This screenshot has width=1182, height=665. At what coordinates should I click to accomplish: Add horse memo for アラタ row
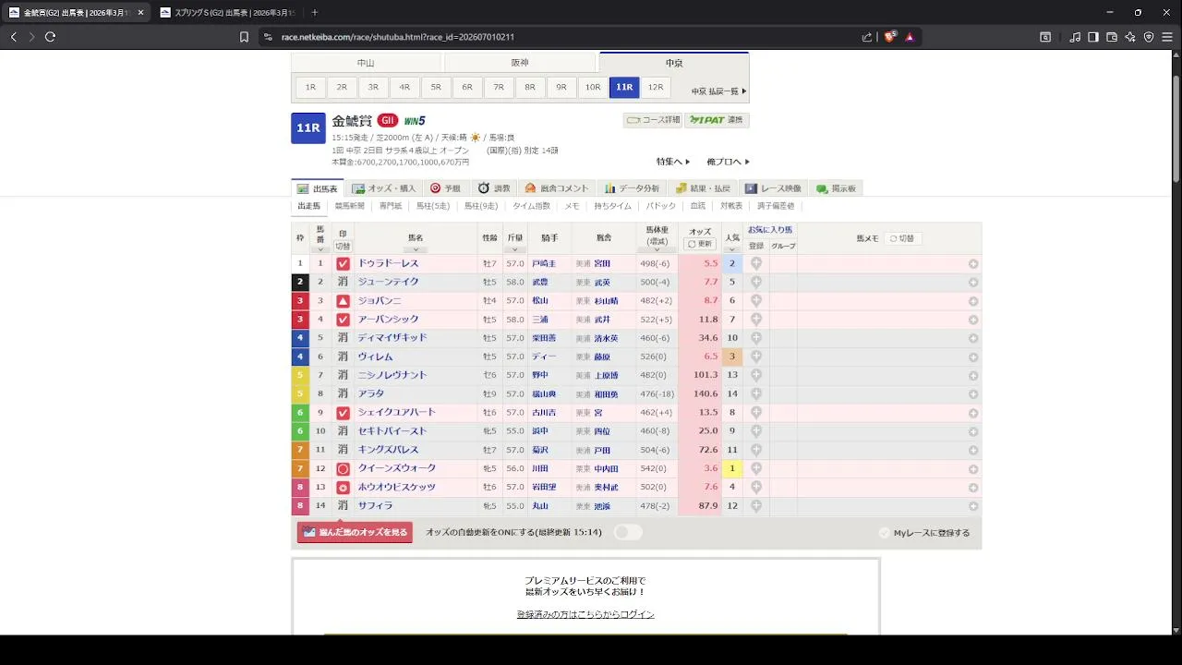click(x=973, y=394)
